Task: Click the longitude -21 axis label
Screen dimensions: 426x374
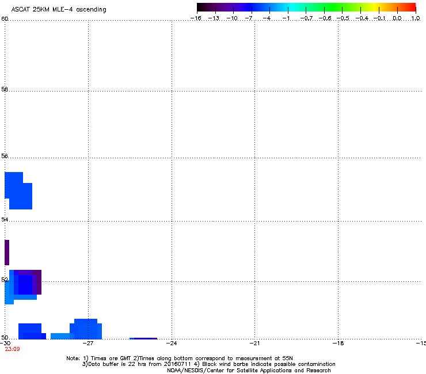Action: pos(254,344)
